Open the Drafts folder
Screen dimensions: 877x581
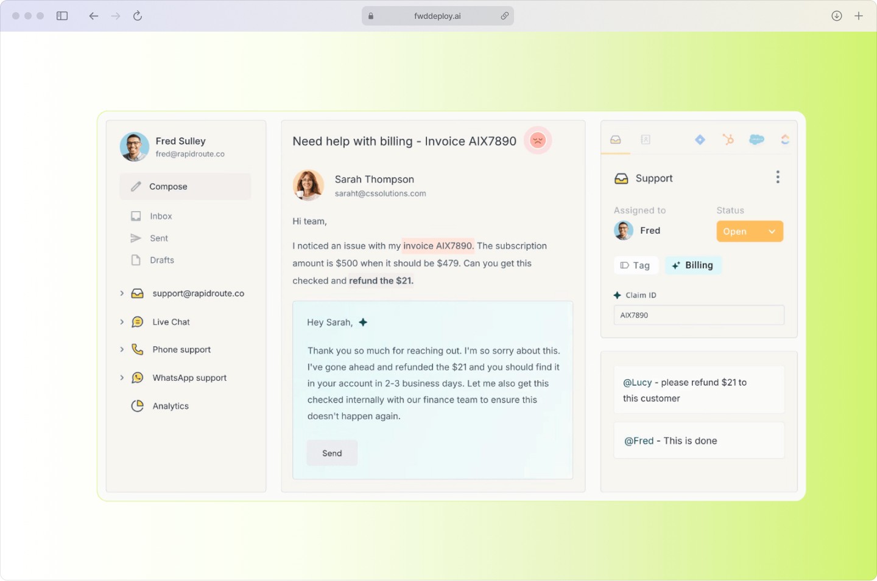tap(162, 260)
